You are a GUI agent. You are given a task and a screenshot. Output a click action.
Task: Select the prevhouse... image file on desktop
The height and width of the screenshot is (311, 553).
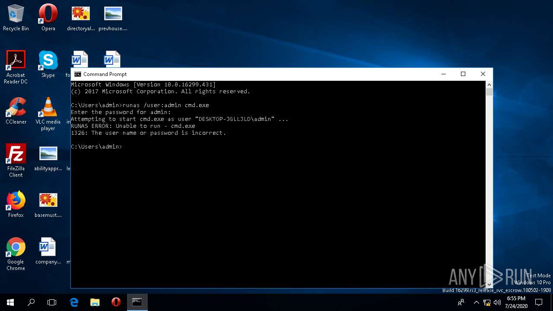pos(113,18)
